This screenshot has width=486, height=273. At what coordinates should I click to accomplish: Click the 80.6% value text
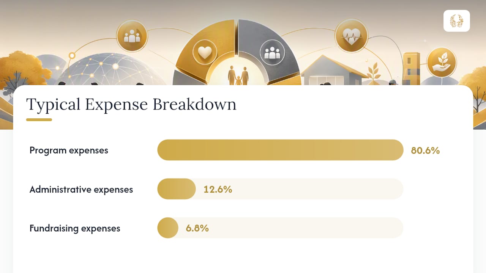tap(425, 151)
